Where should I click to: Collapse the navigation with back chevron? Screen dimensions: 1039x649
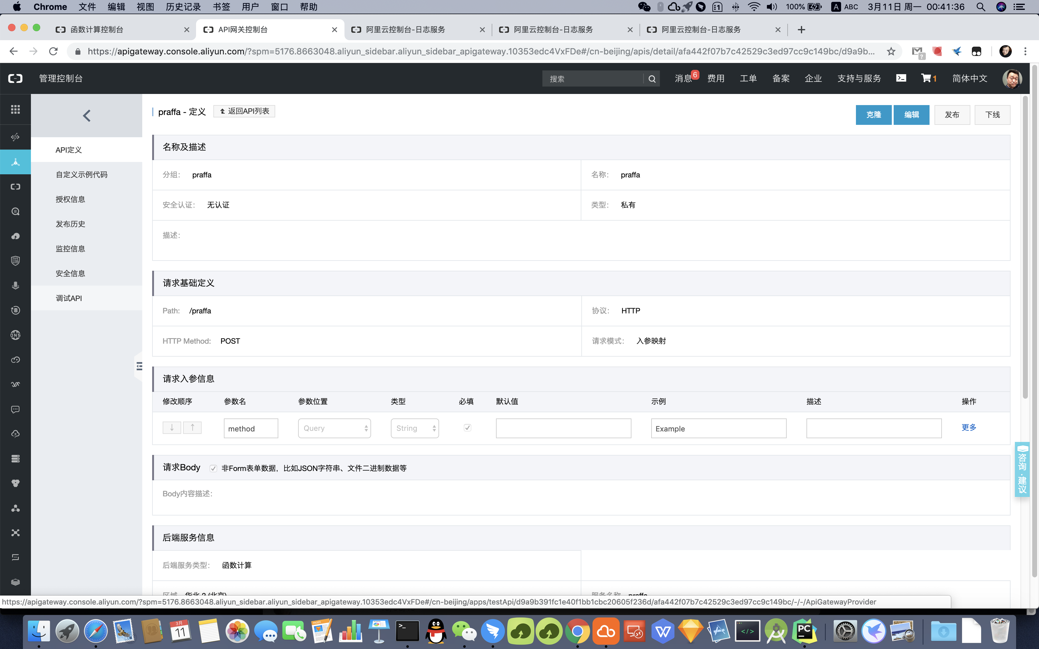point(86,116)
